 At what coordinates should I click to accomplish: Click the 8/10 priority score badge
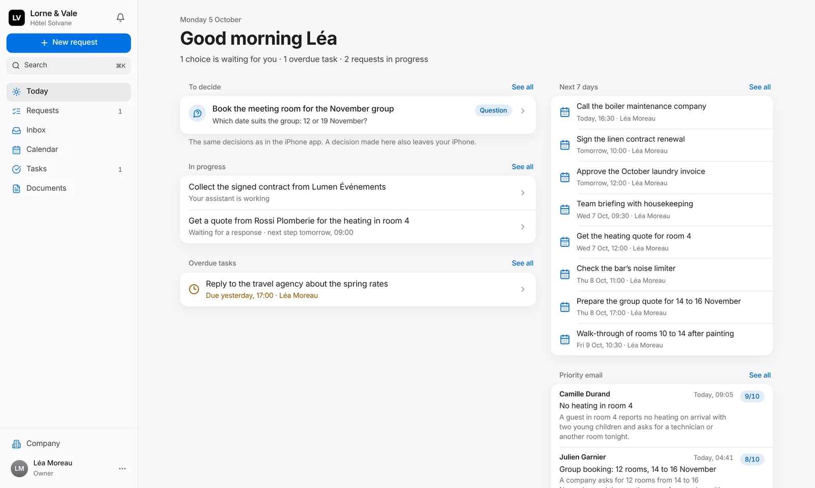[x=752, y=460]
